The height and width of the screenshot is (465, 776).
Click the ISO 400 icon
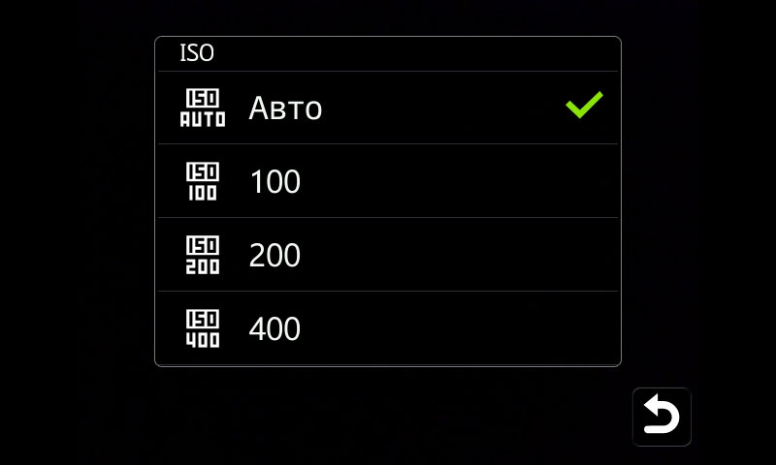(202, 328)
